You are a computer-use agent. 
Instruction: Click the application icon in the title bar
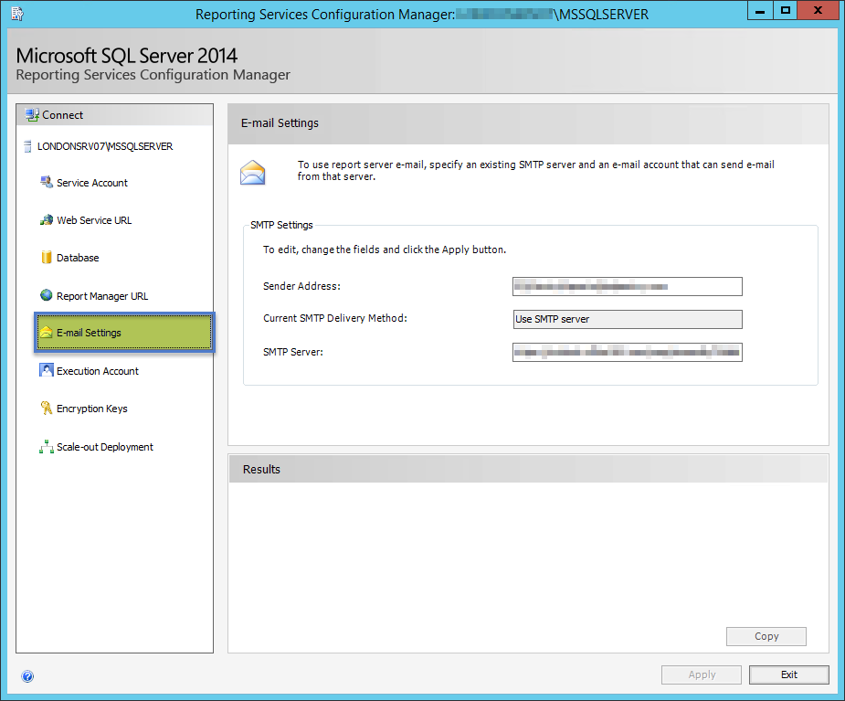point(17,14)
